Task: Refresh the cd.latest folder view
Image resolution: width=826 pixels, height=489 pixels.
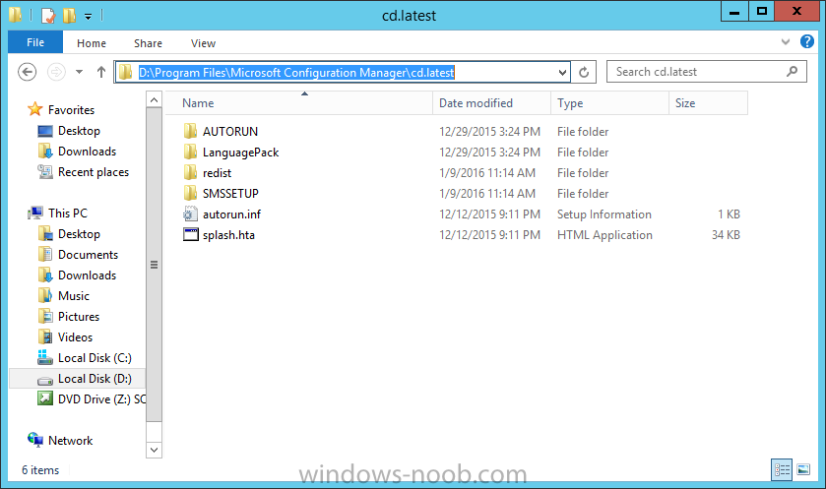Action: point(584,72)
